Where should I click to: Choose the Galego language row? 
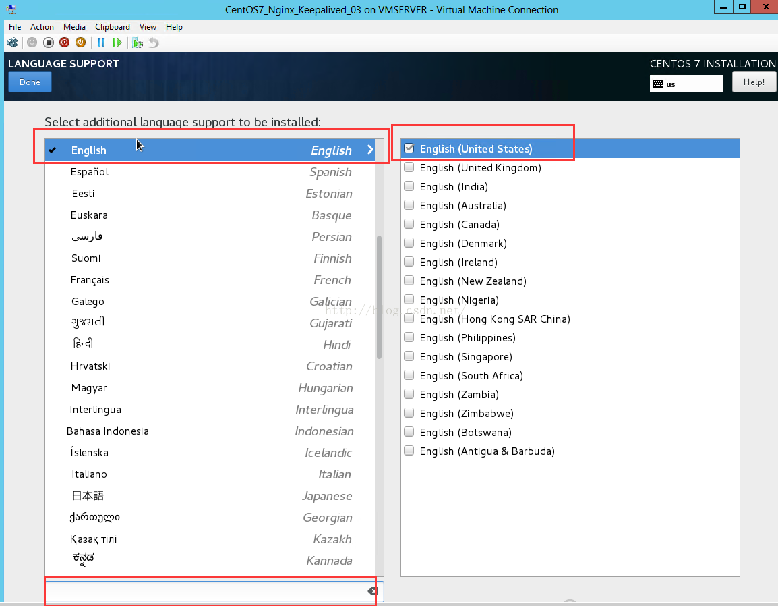click(x=210, y=302)
